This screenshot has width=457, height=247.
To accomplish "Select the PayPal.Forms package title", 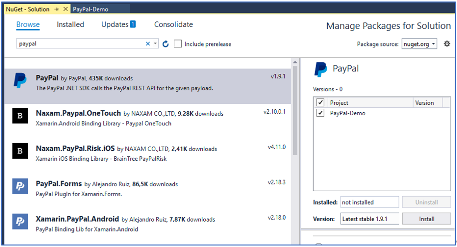I will (58, 184).
